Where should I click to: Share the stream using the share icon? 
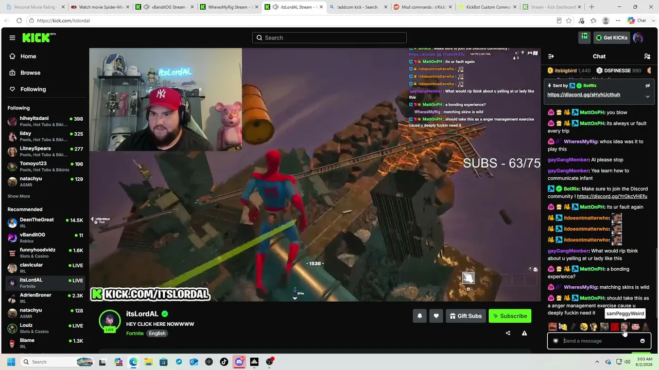[x=508, y=333]
